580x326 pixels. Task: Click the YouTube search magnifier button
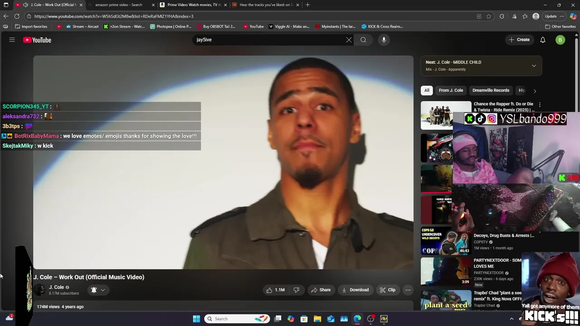tap(363, 40)
